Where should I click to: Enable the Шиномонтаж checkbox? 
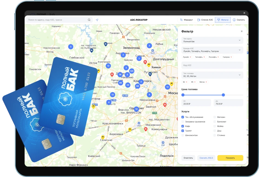tap(183, 135)
